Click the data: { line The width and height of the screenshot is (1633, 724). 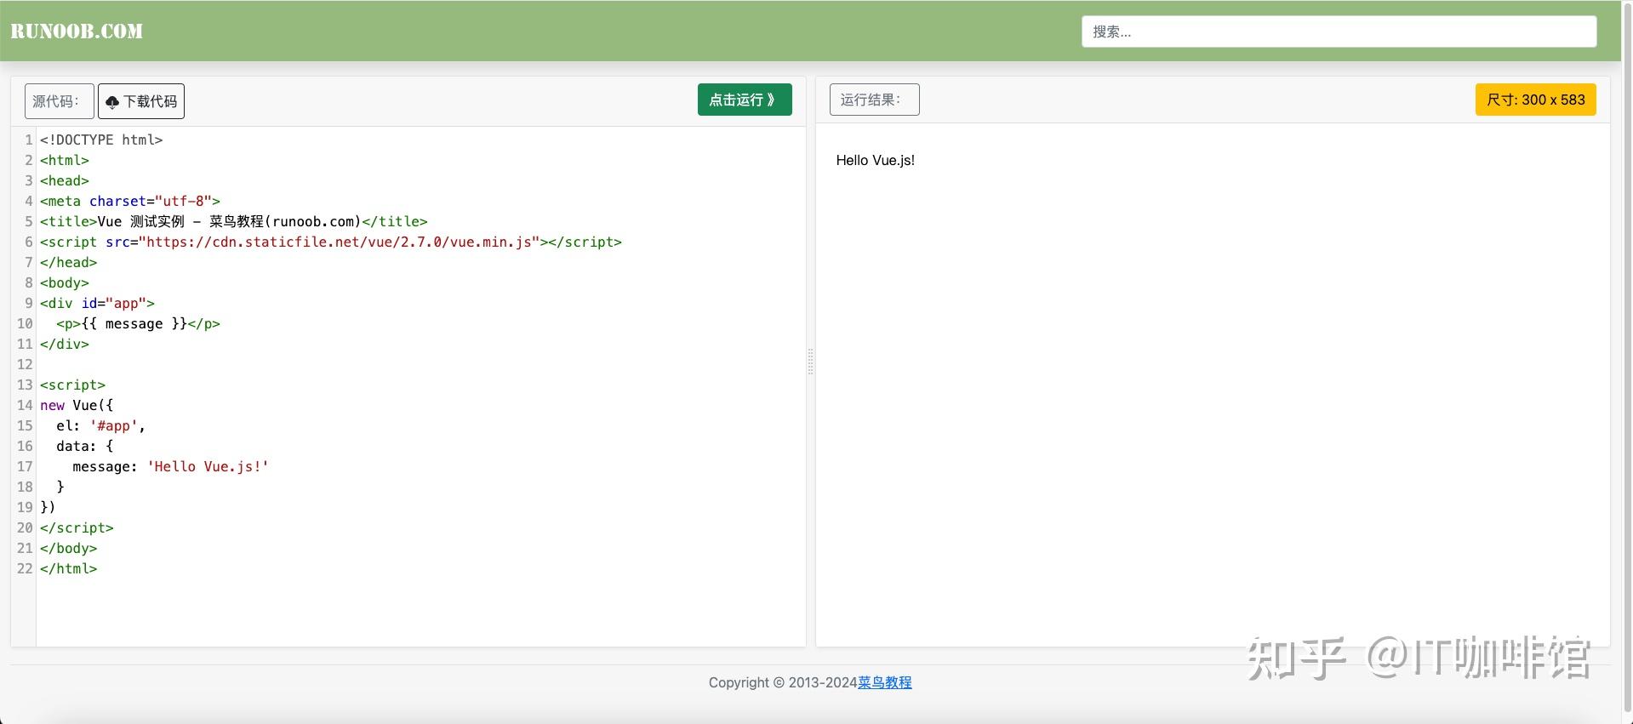(84, 446)
